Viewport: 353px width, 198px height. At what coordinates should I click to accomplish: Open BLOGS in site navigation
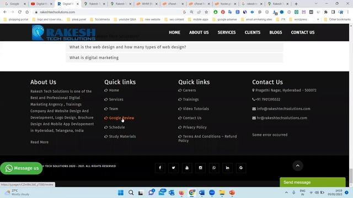276,32
